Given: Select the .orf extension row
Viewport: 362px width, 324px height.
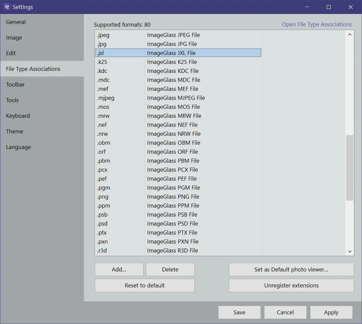Looking at the screenshot, I should coord(178,152).
